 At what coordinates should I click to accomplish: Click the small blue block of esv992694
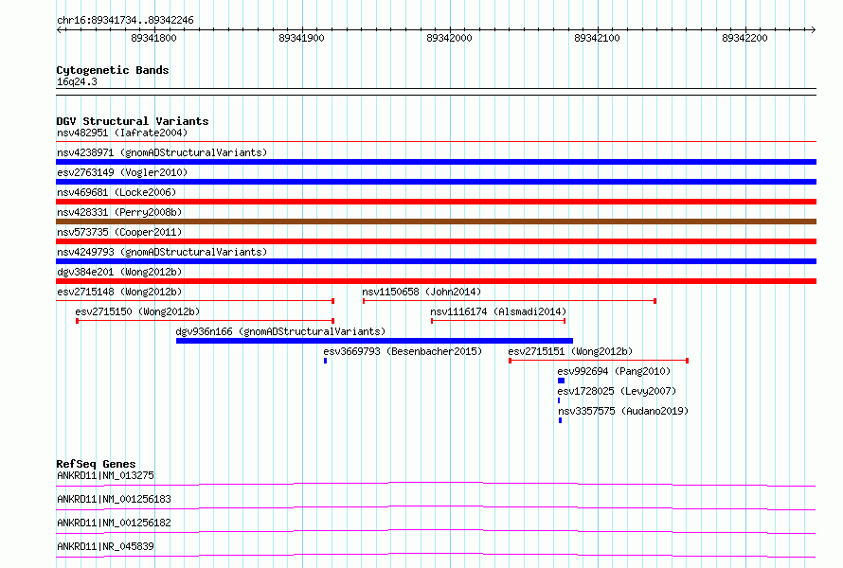[x=562, y=381]
